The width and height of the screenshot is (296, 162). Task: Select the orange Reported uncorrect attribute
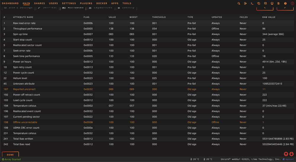pyautogui.click(x=24, y=89)
